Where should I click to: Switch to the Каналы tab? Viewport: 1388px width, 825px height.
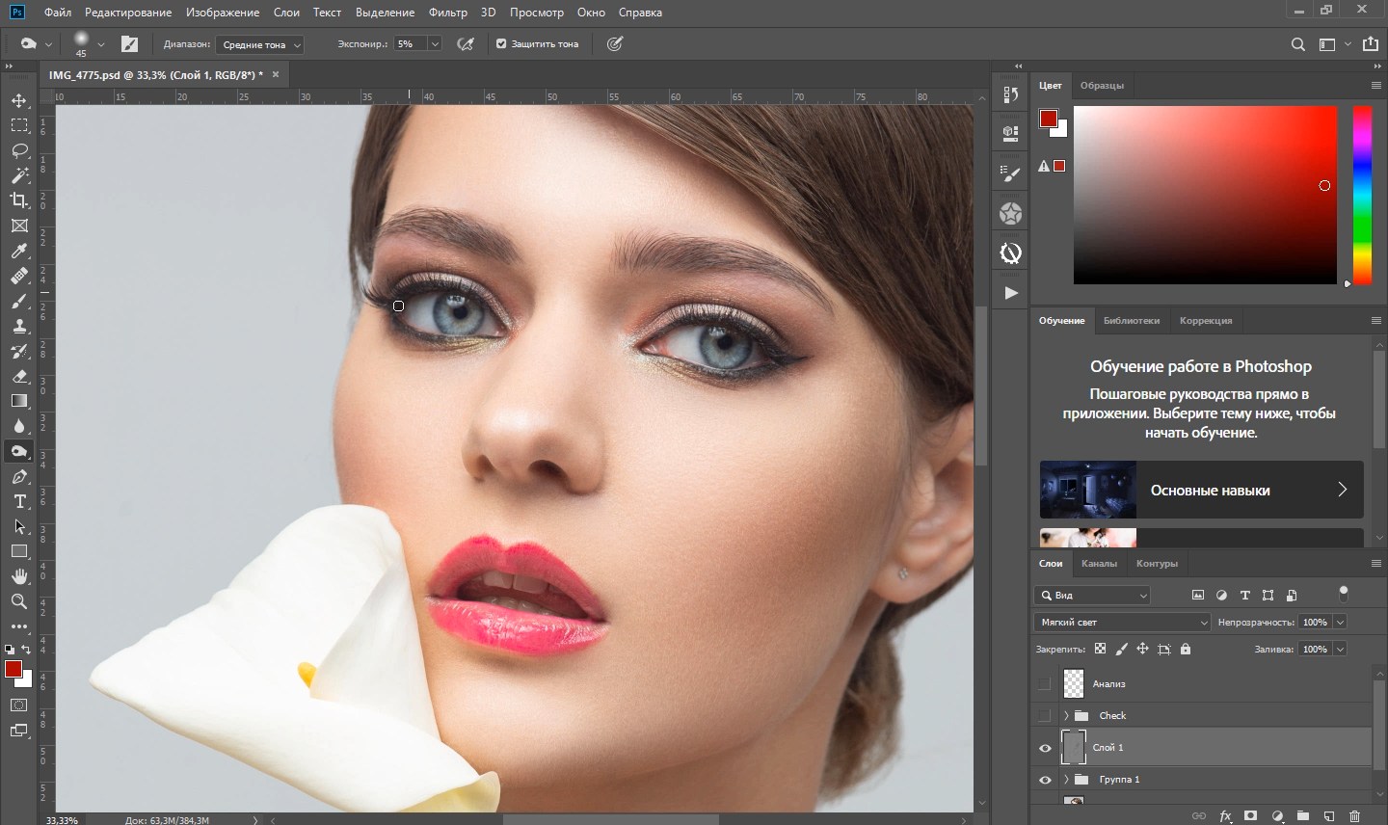(x=1099, y=564)
